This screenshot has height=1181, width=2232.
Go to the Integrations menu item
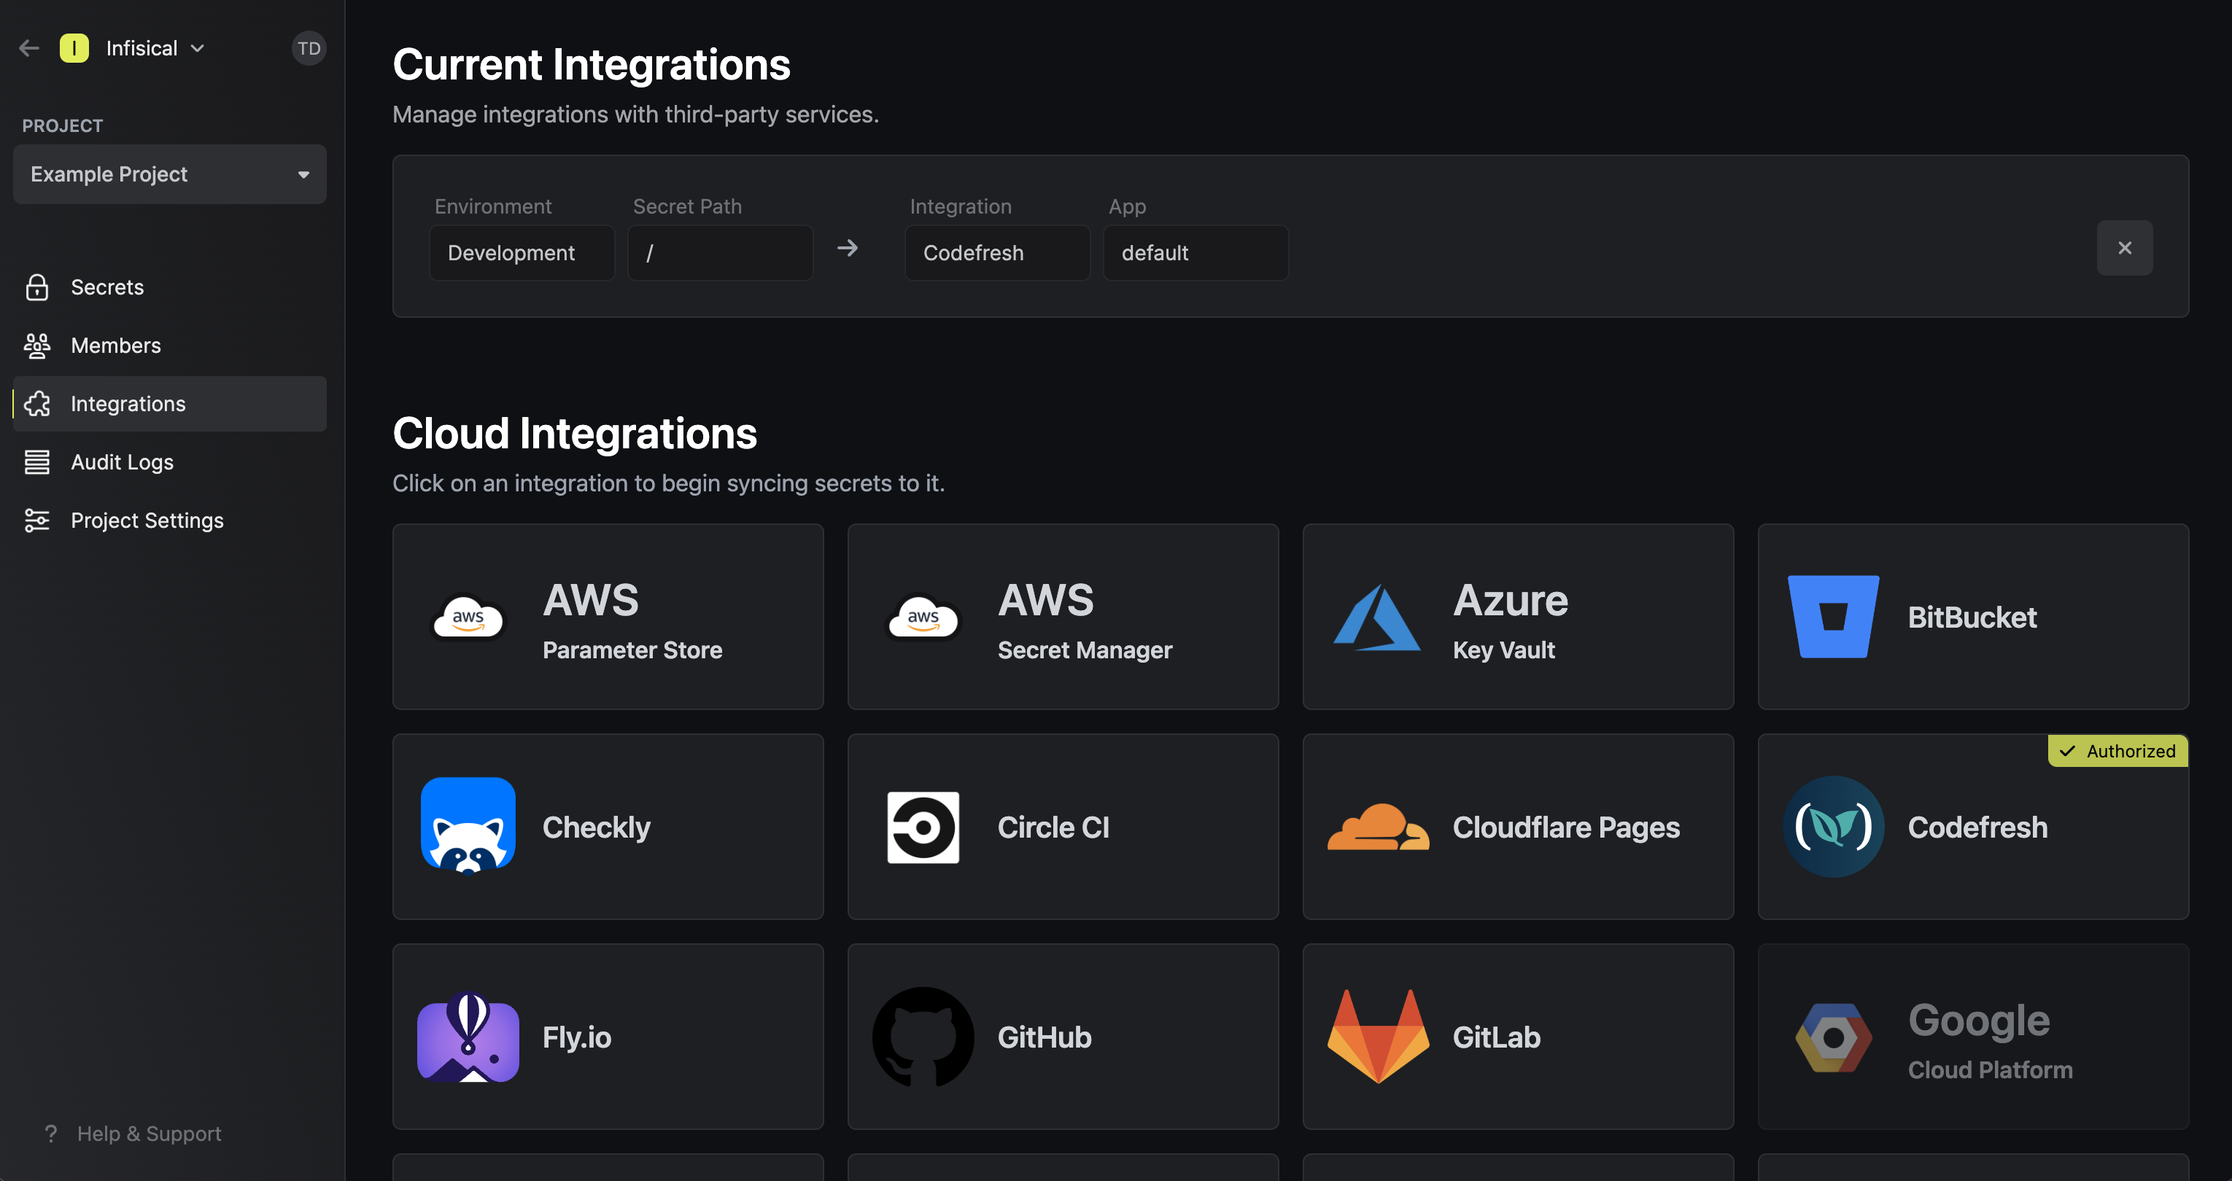[128, 405]
